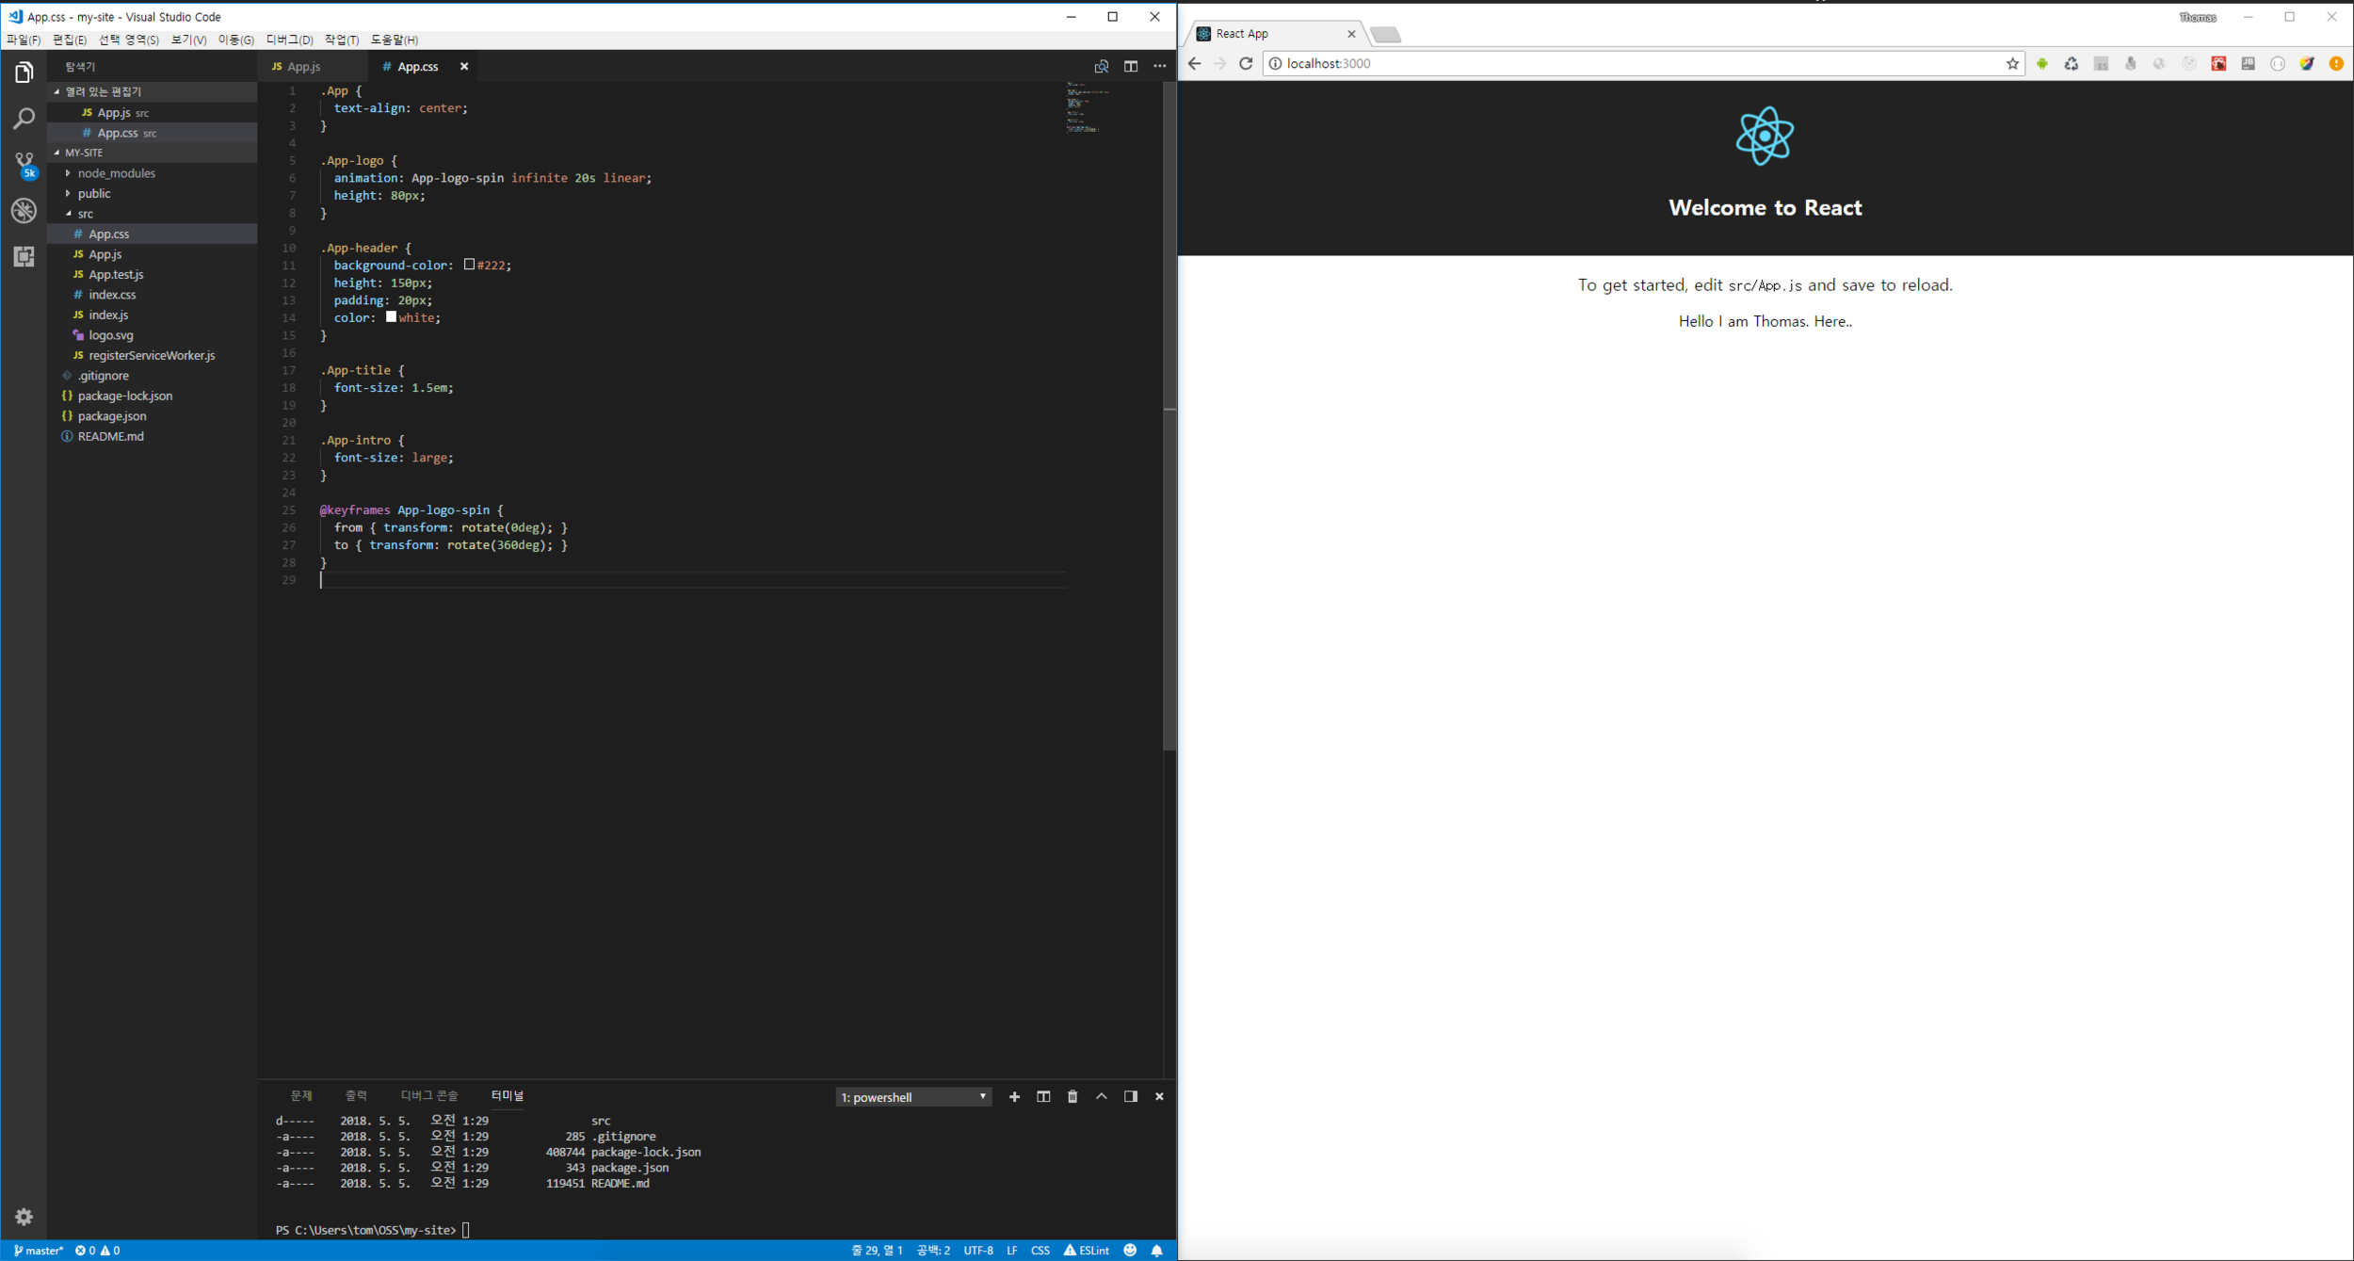Split the editor with split icon
This screenshot has width=2354, height=1261.
pyautogui.click(x=1130, y=66)
